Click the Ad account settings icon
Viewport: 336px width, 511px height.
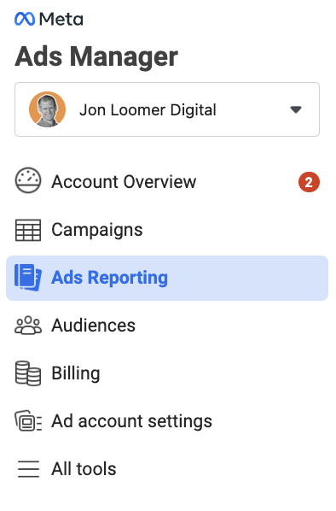pyautogui.click(x=28, y=421)
